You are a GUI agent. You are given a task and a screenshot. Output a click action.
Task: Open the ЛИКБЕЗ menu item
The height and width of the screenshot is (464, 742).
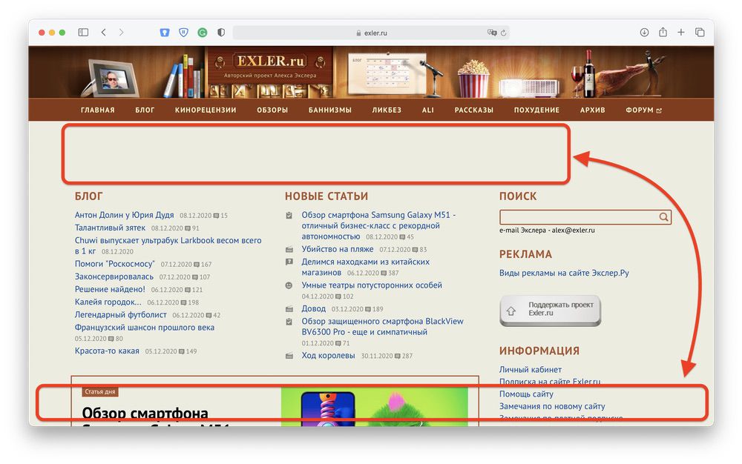point(387,110)
